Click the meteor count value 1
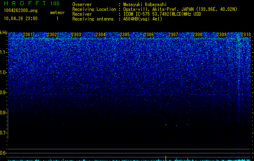This screenshot has height=161, width=254. (57, 19)
